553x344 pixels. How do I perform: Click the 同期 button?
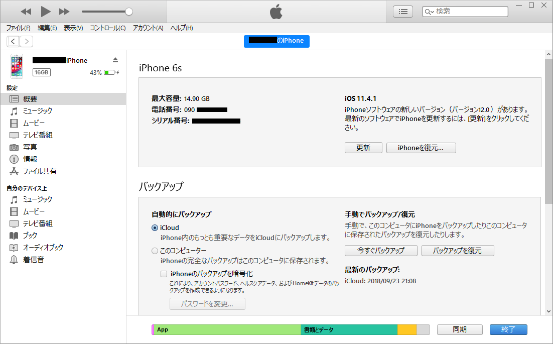[460, 329]
